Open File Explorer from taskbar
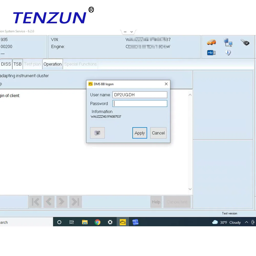Image resolution: width=256 pixels, height=256 pixels. coord(85,222)
